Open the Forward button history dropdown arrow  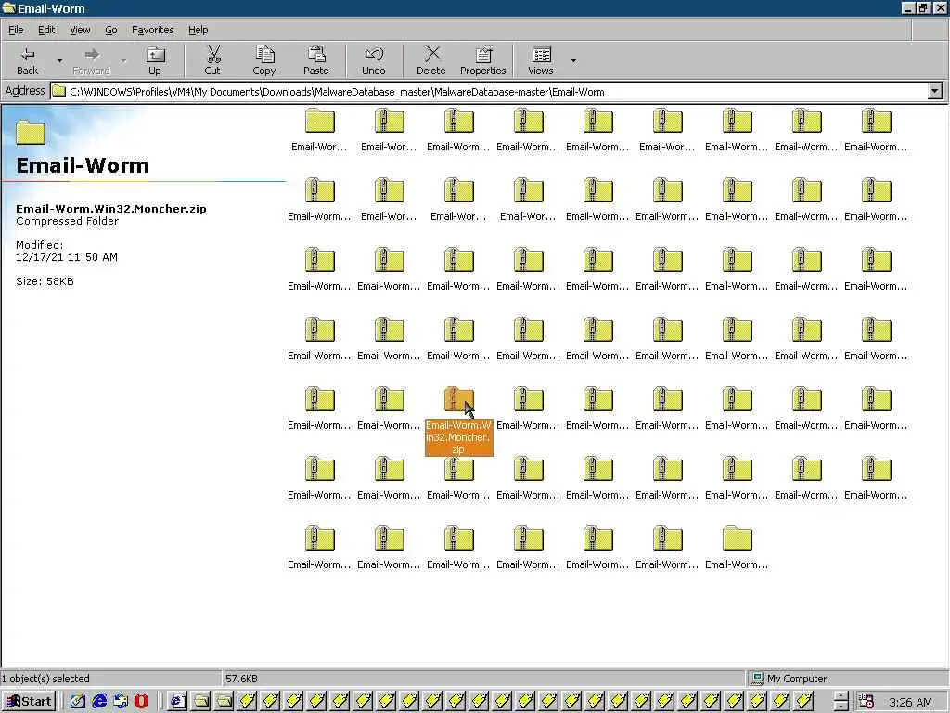123,60
